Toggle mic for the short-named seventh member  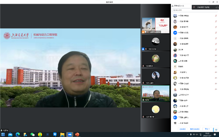(x=216, y=50)
